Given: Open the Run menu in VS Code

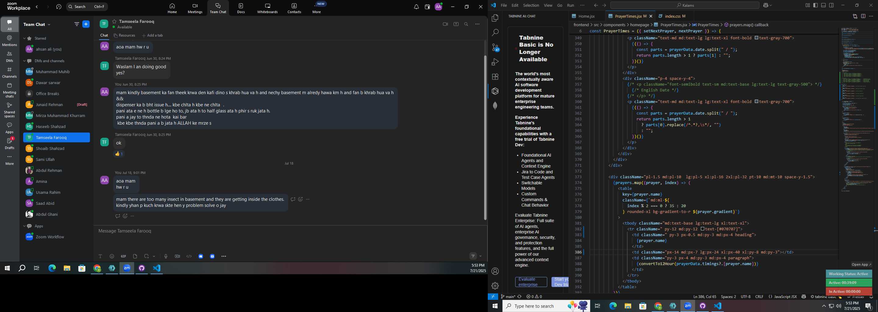Looking at the screenshot, I should [x=571, y=5].
